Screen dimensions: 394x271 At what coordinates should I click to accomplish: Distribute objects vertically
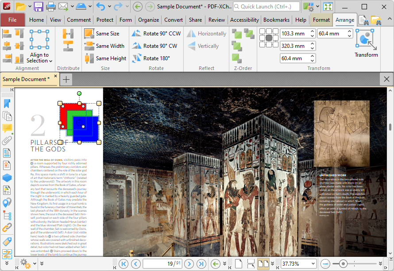click(x=68, y=46)
